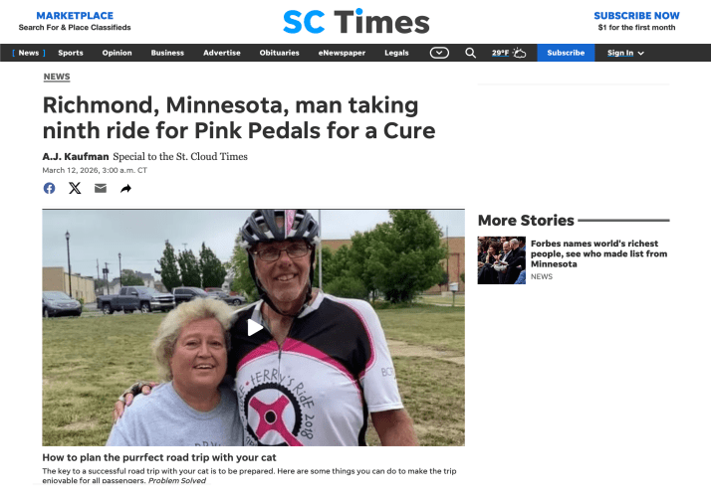Open the eNewspaper menu item

pos(342,53)
